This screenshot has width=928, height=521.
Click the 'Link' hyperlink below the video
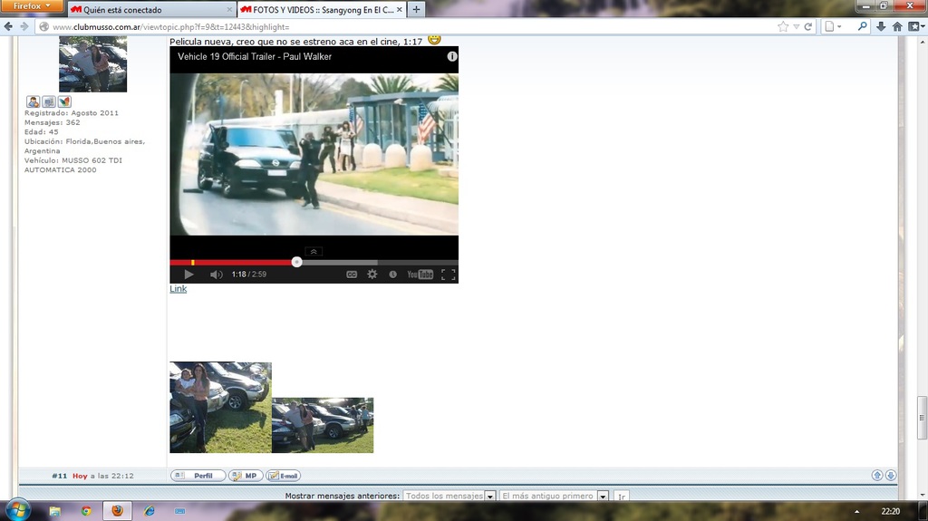pos(179,289)
